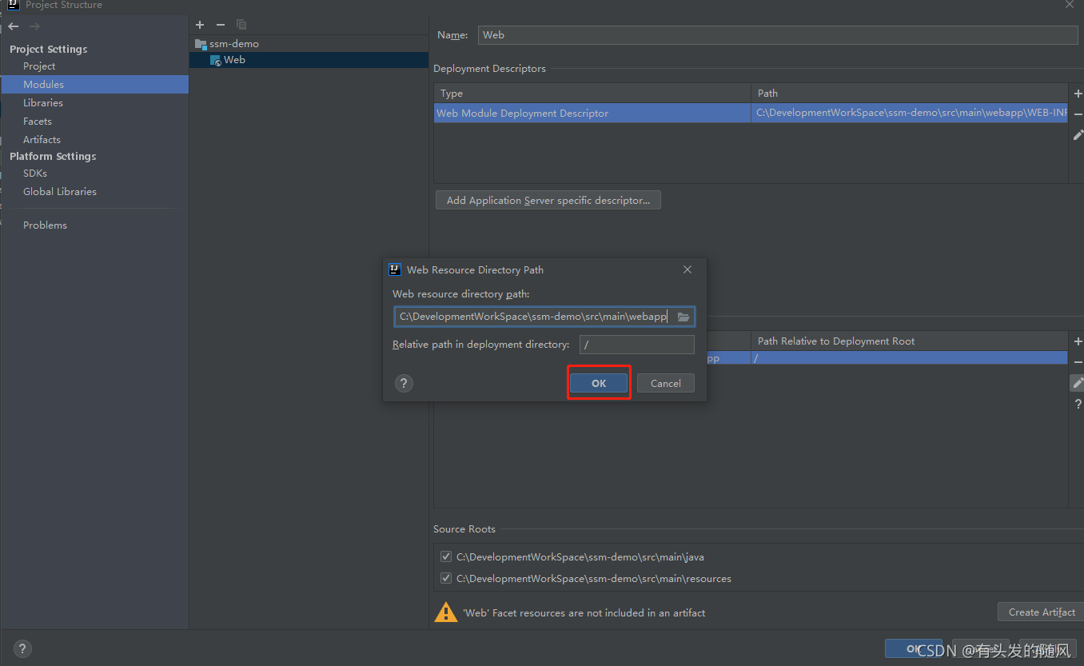This screenshot has width=1084, height=666.
Task: Click Cancel in the path dialog
Action: [666, 383]
